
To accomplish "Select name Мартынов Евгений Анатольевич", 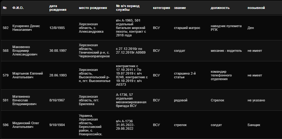I will [x=27, y=75].
